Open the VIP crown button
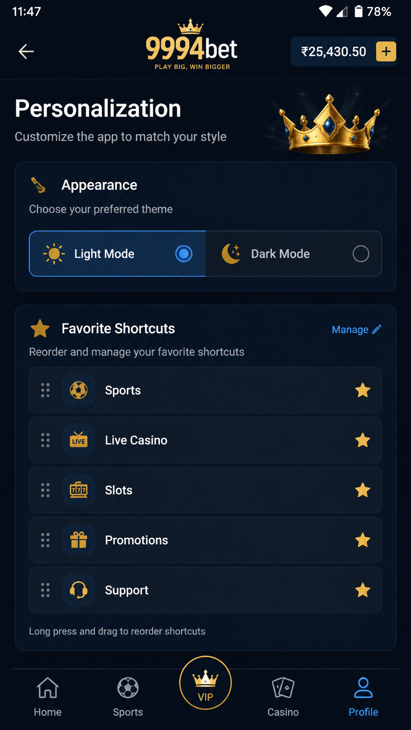 [205, 683]
